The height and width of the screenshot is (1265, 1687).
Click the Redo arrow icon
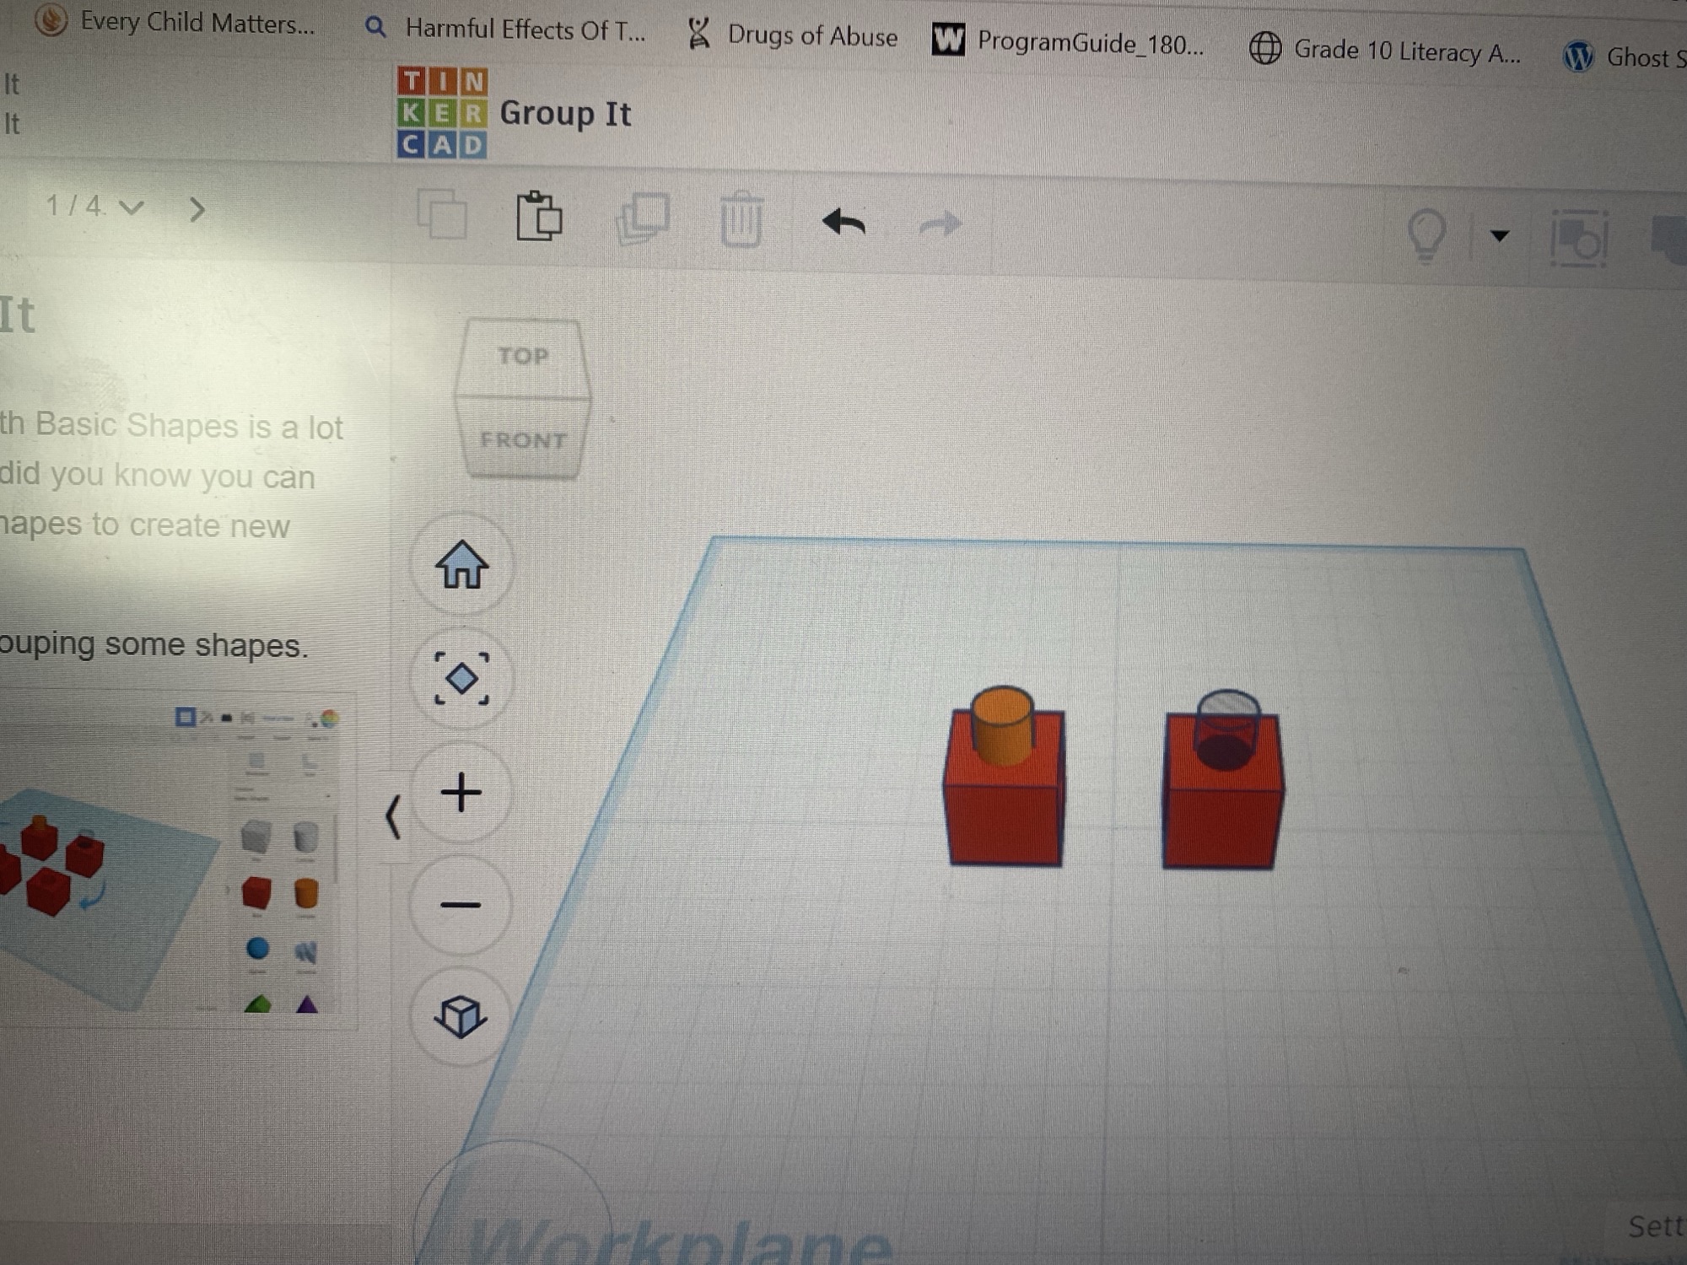tap(941, 224)
